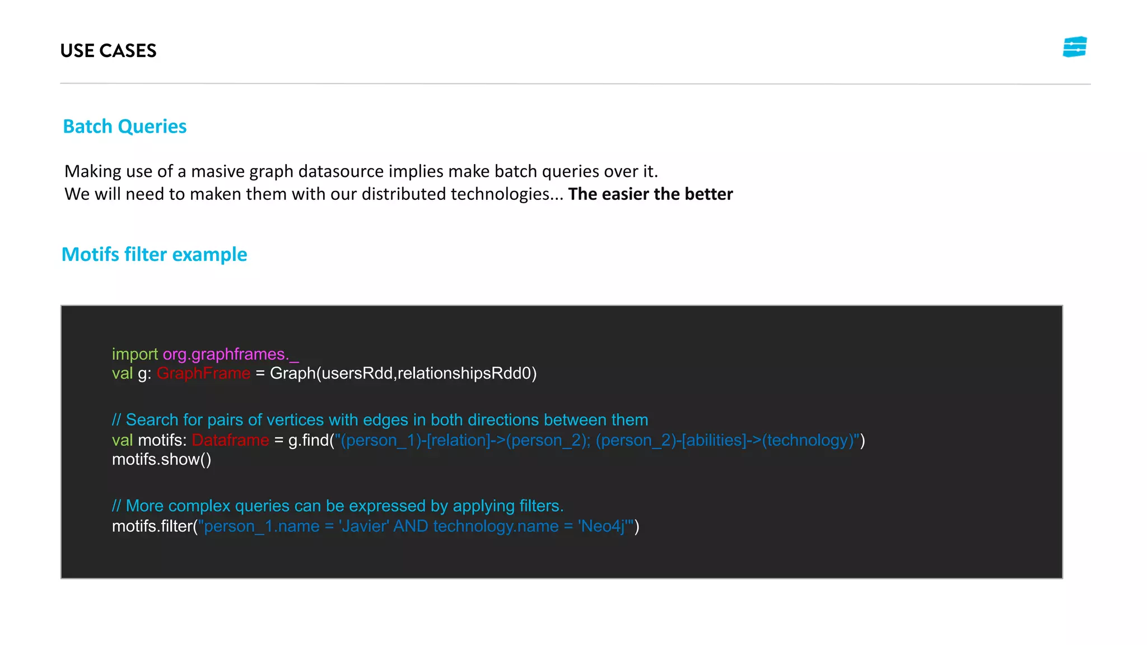
Task: Click 'Graph(usersRdd,relationshipsRdd0)' in the code
Action: click(x=403, y=373)
